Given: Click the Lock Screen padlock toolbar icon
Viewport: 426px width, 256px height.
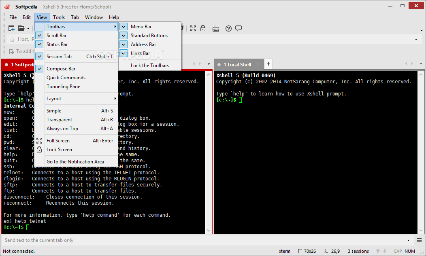Looking at the screenshot, I should pyautogui.click(x=203, y=28).
